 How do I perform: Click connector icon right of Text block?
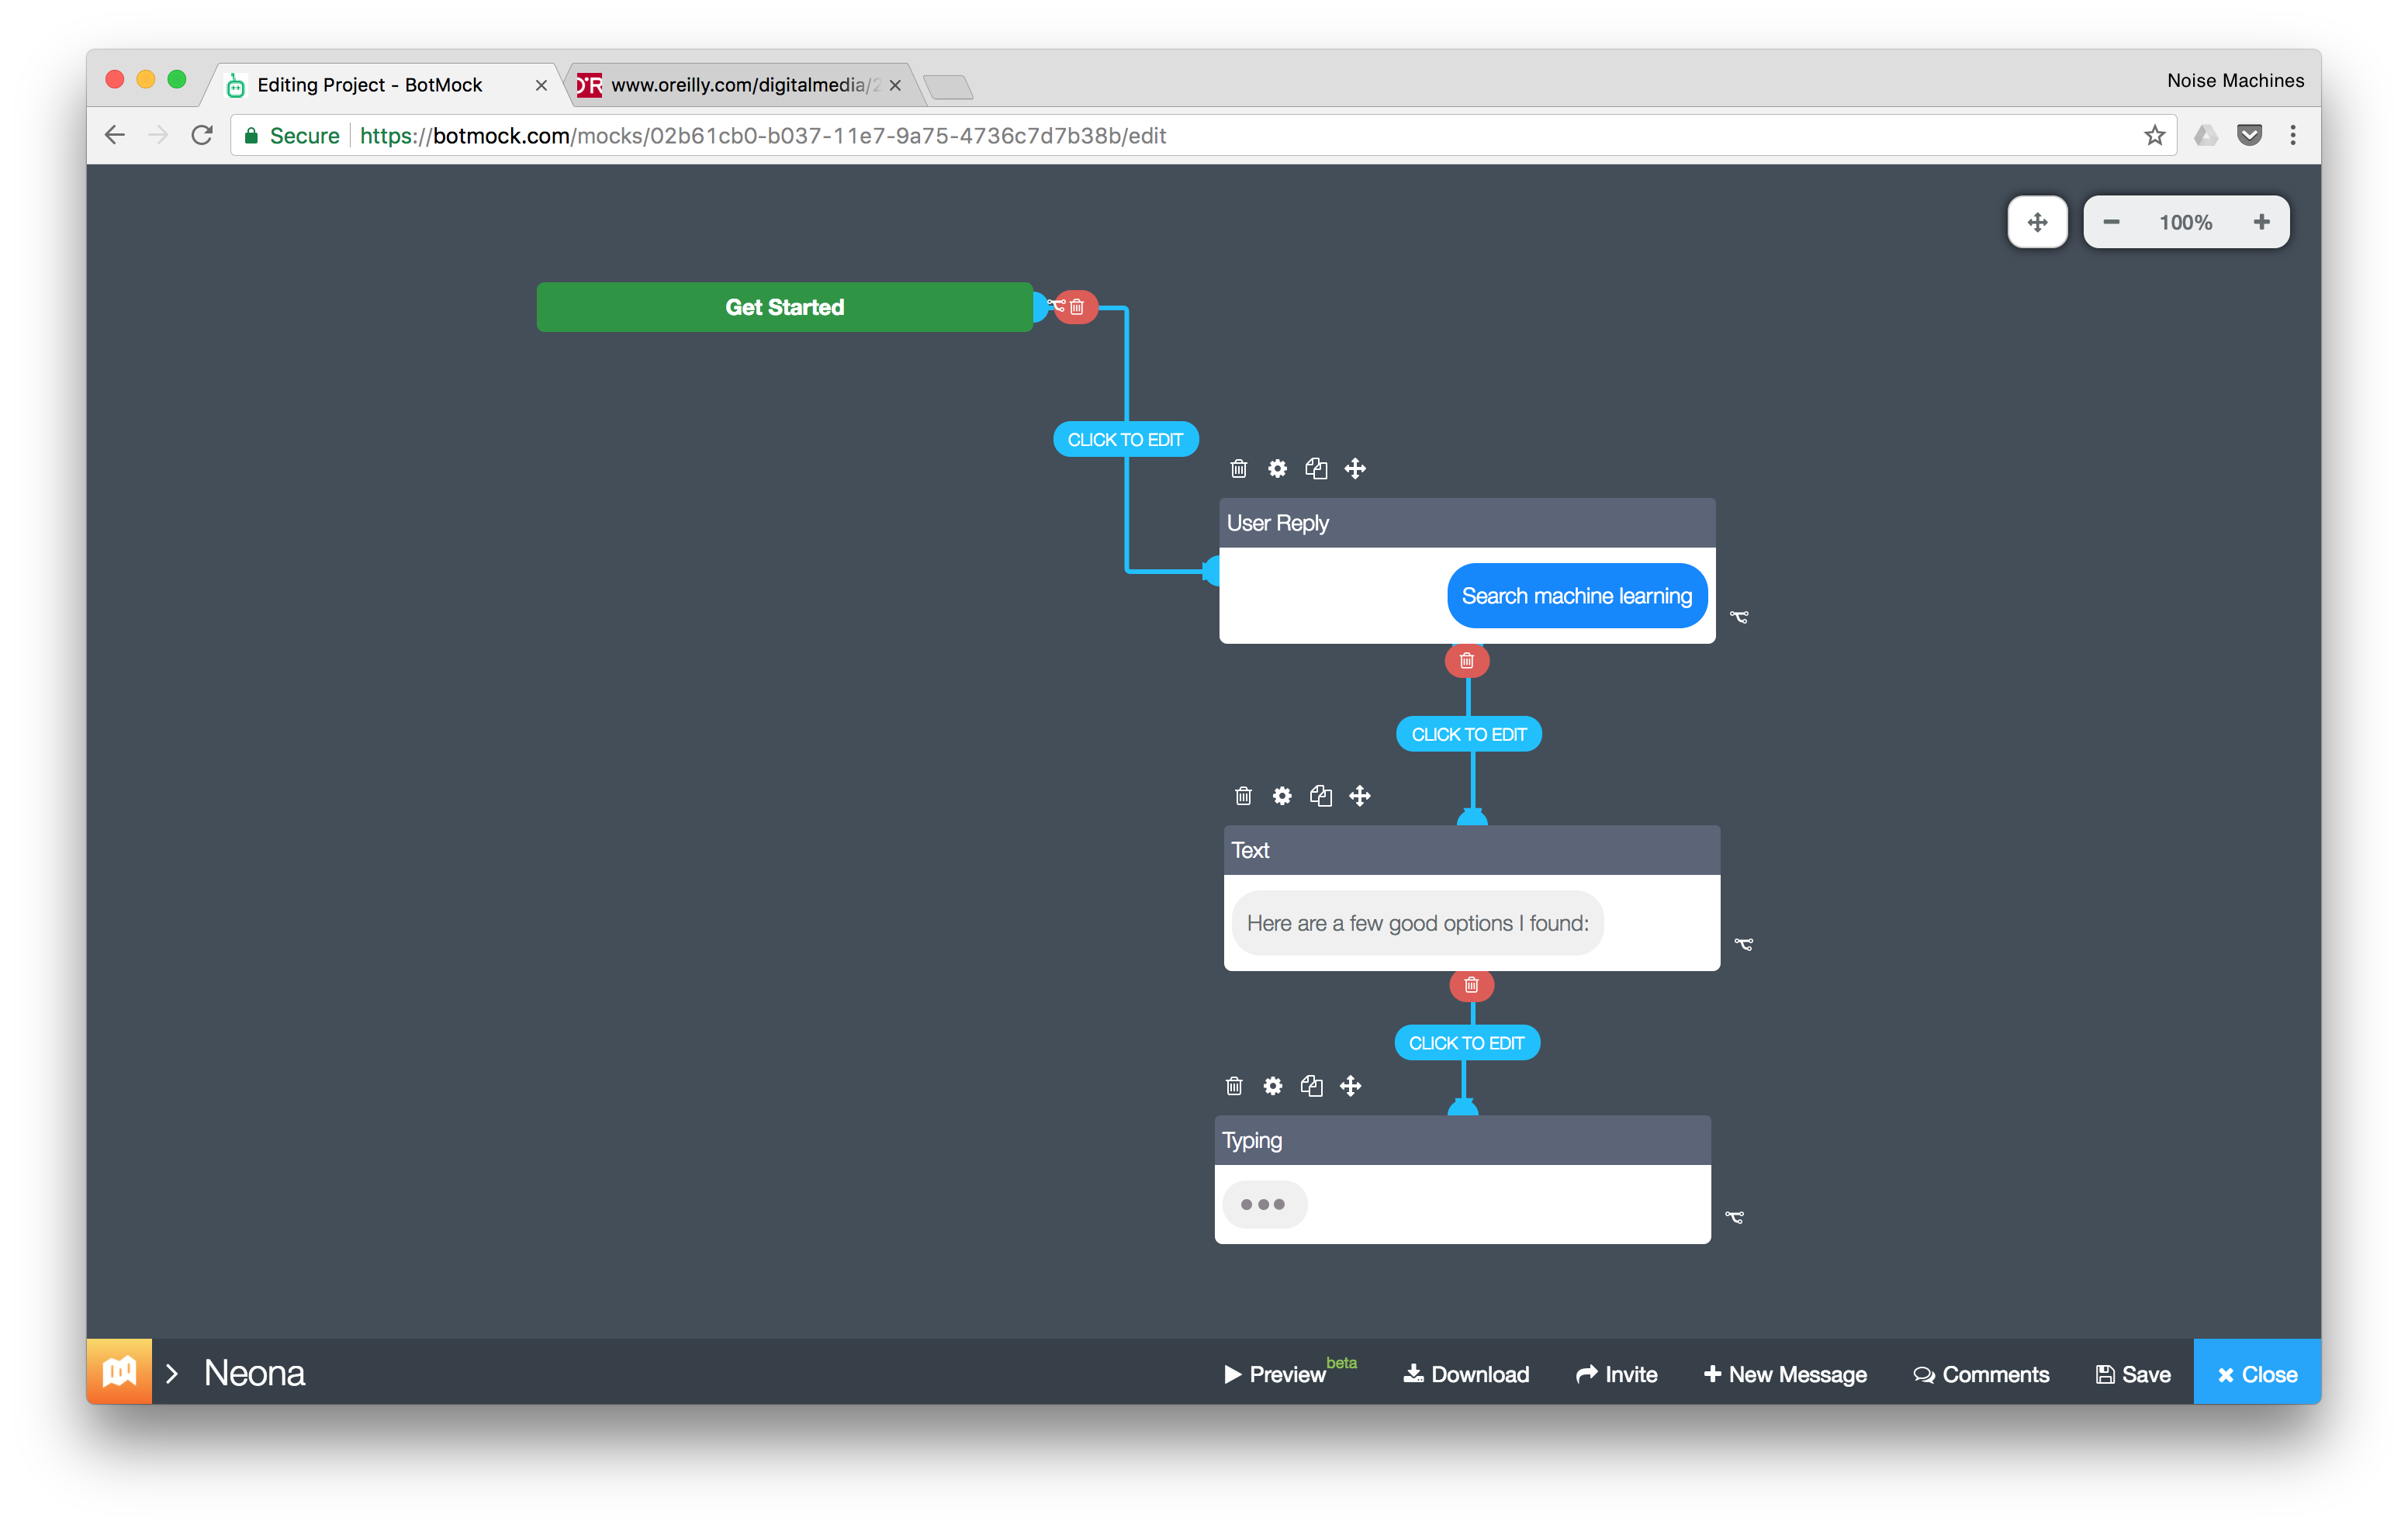(x=1743, y=943)
